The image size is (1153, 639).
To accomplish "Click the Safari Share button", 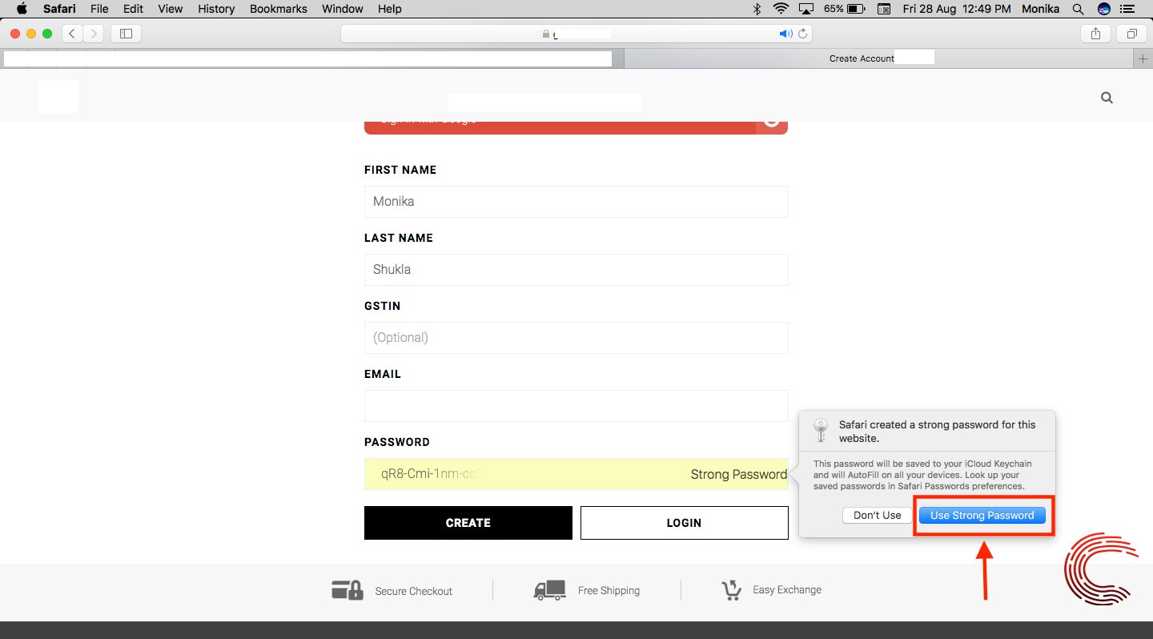I will pos(1095,34).
